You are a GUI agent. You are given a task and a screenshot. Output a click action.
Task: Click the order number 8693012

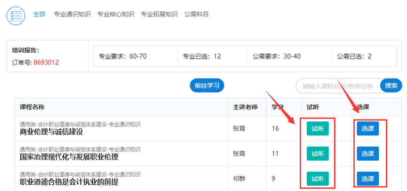46,62
